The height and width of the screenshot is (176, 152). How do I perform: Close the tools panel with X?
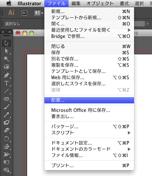click(3, 32)
